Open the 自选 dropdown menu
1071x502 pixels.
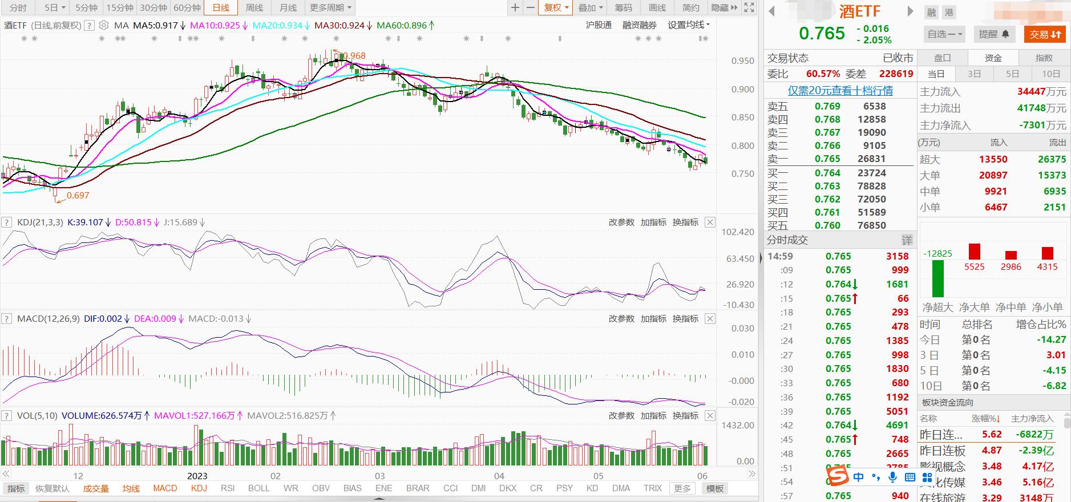point(945,34)
